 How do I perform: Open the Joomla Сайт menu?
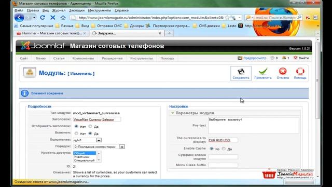tap(24, 58)
